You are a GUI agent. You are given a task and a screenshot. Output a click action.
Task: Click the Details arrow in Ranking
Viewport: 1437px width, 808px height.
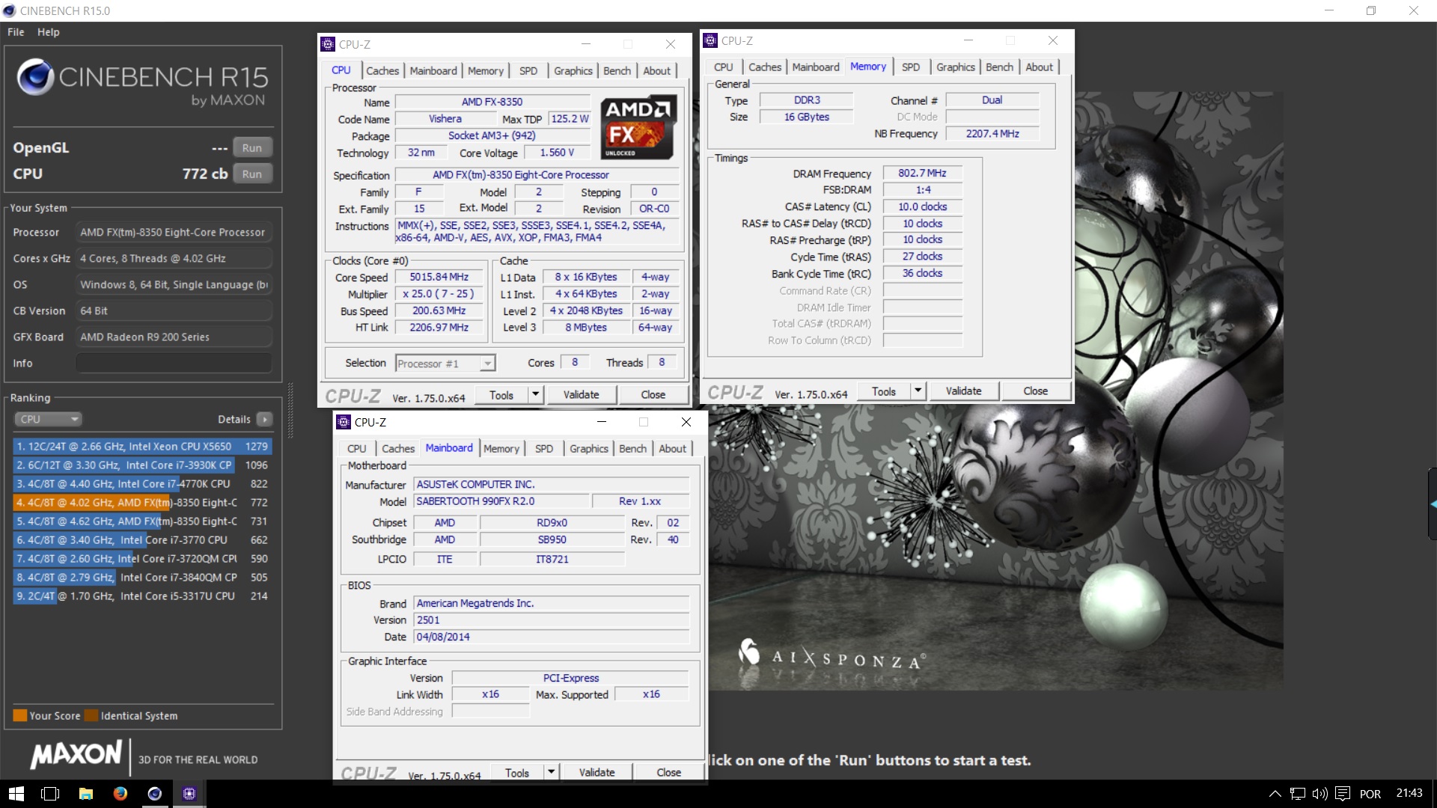click(264, 419)
